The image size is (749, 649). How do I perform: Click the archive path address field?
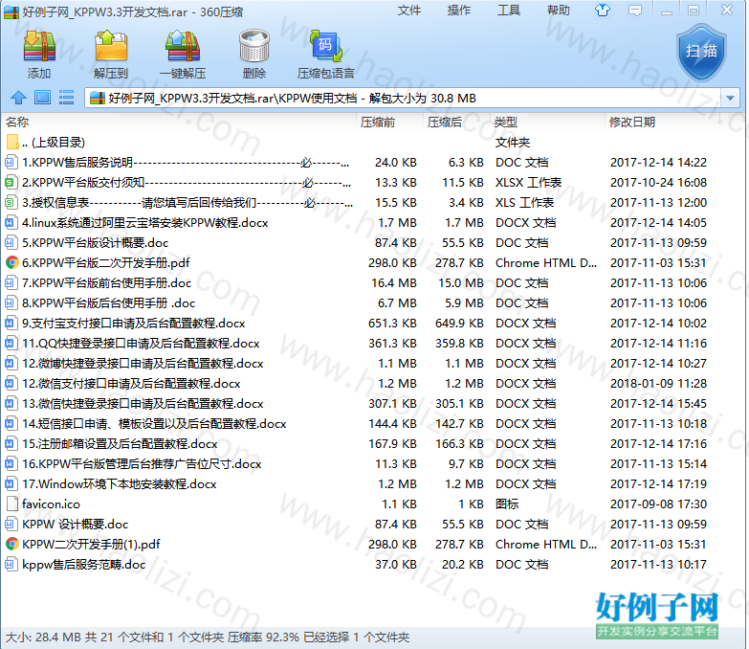pyautogui.click(x=403, y=98)
